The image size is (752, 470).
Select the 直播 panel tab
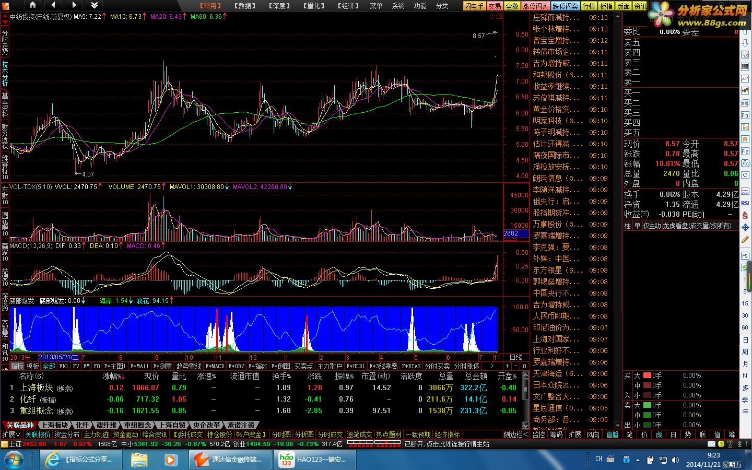click(612, 434)
